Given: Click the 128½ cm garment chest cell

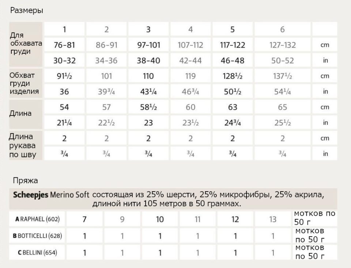Looking at the screenshot, I should [x=233, y=76].
